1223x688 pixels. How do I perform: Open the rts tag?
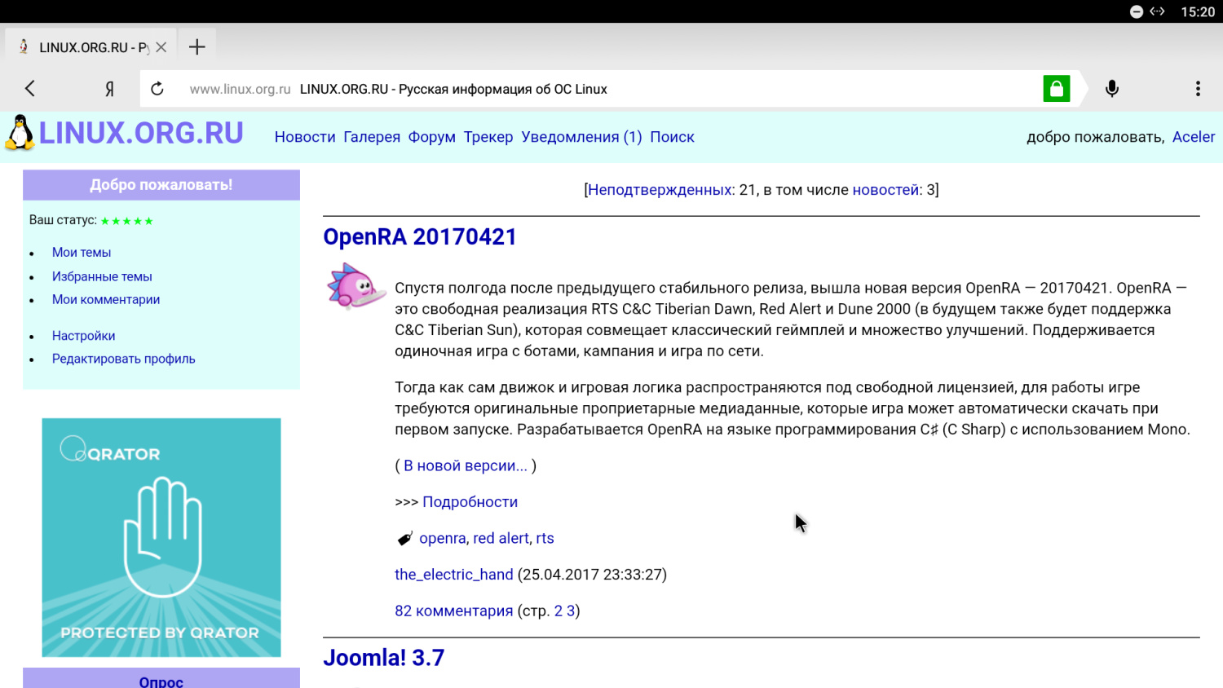click(x=545, y=538)
